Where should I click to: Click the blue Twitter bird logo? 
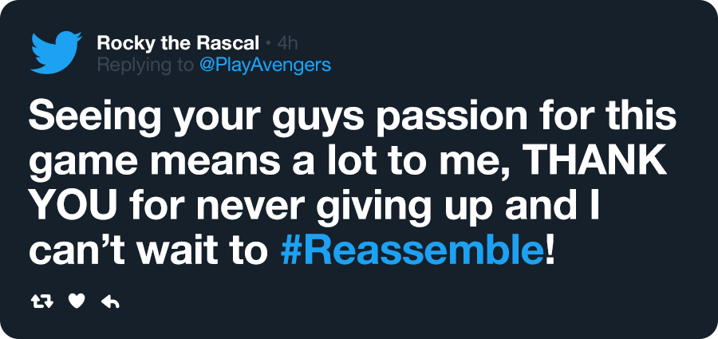tap(56, 53)
